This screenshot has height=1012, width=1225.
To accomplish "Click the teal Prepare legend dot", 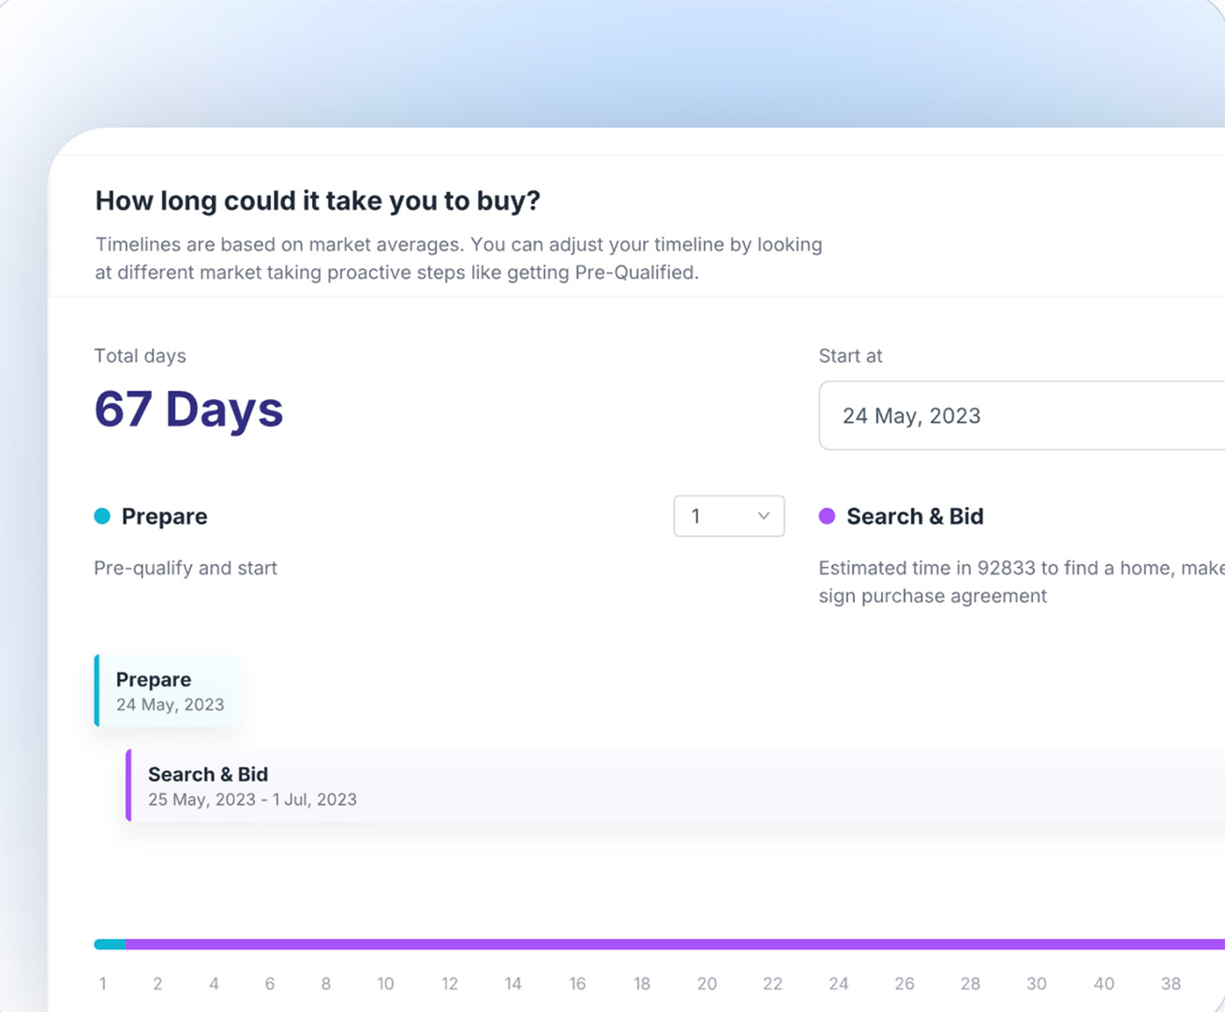I will [102, 516].
